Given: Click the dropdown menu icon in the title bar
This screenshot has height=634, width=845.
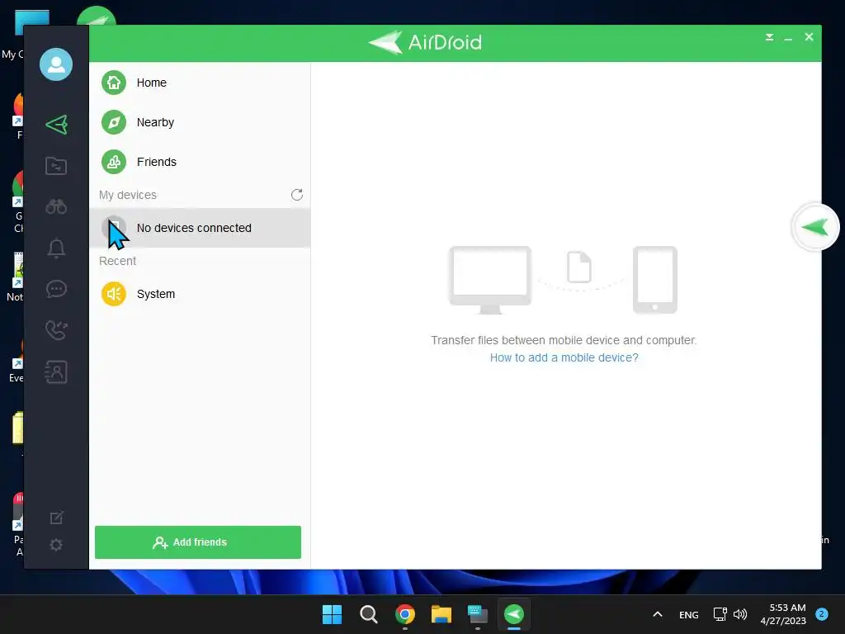Looking at the screenshot, I should (770, 37).
